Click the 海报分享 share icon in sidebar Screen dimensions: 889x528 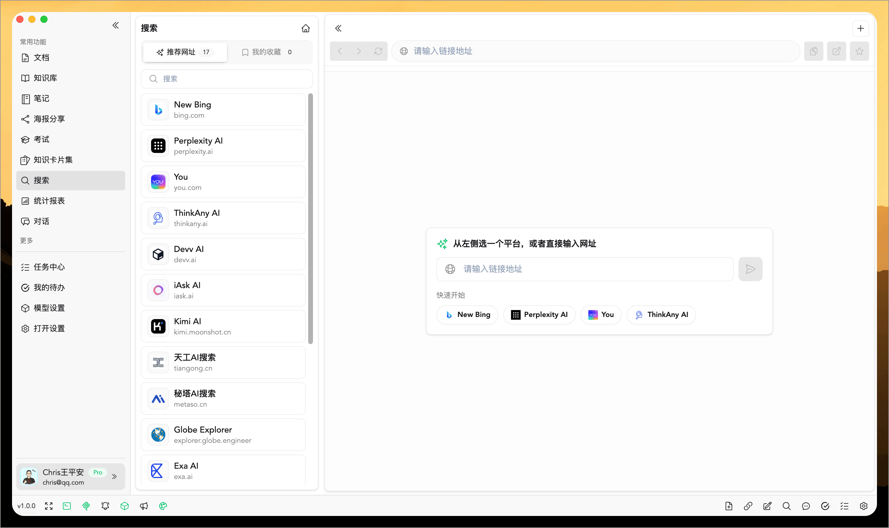point(25,119)
